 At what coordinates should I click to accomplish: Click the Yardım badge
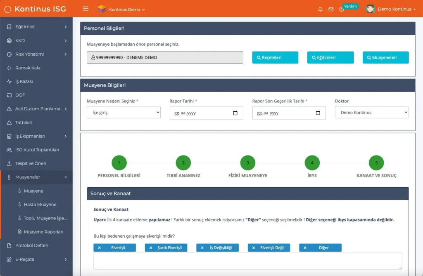coord(350,6)
